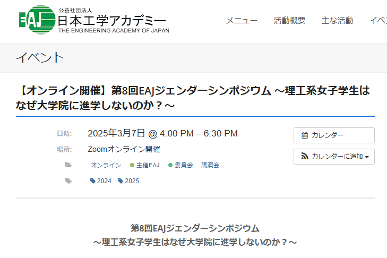Click the green dot before 委員会
This screenshot has height=258, width=387.
pos(170,165)
